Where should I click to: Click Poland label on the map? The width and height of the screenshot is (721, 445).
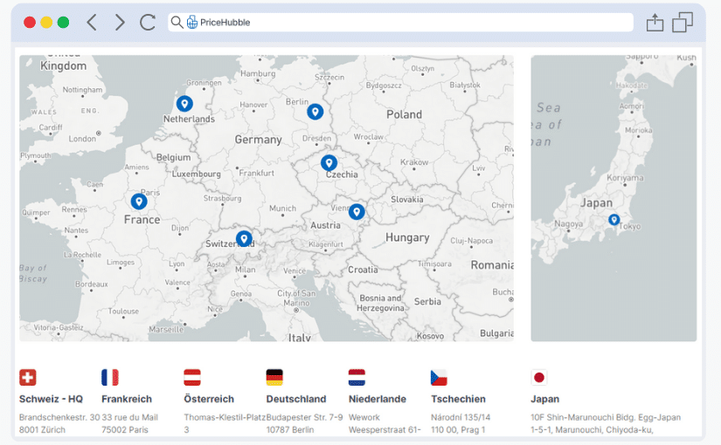point(404,114)
